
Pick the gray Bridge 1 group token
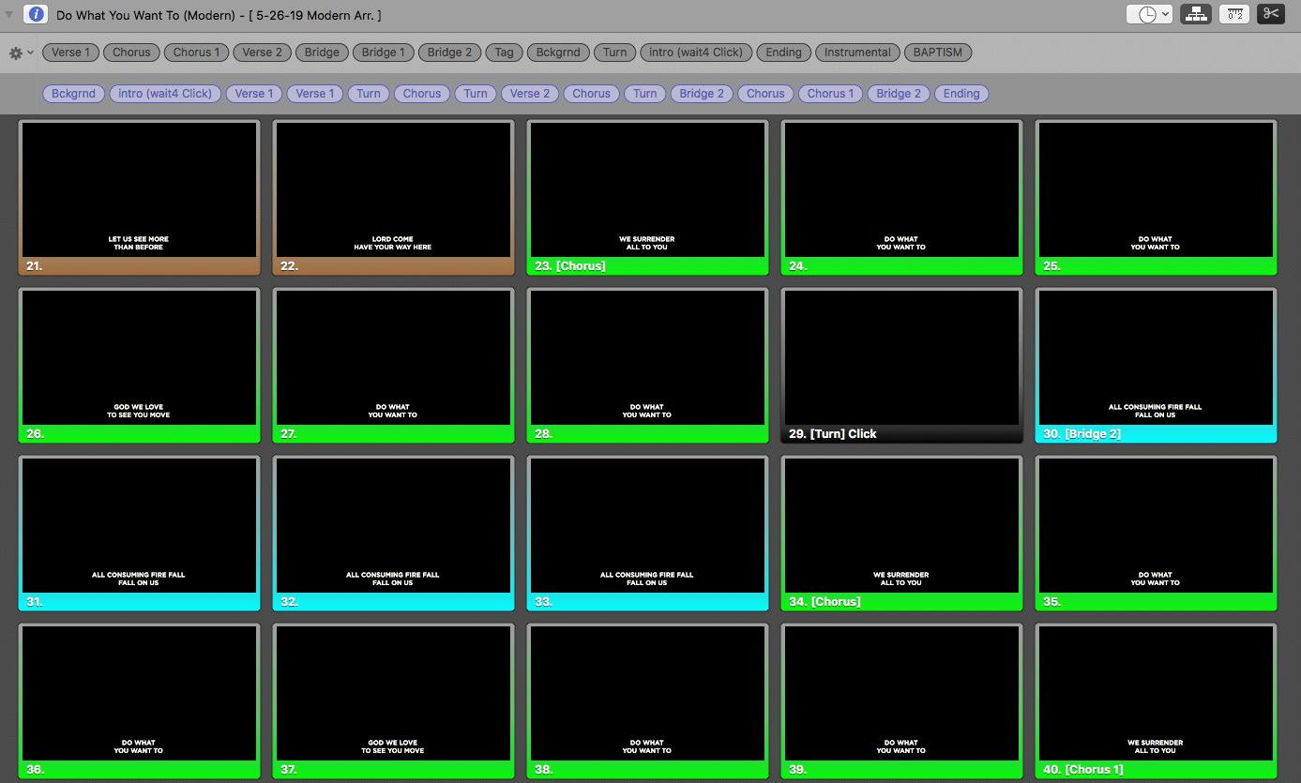pos(384,53)
